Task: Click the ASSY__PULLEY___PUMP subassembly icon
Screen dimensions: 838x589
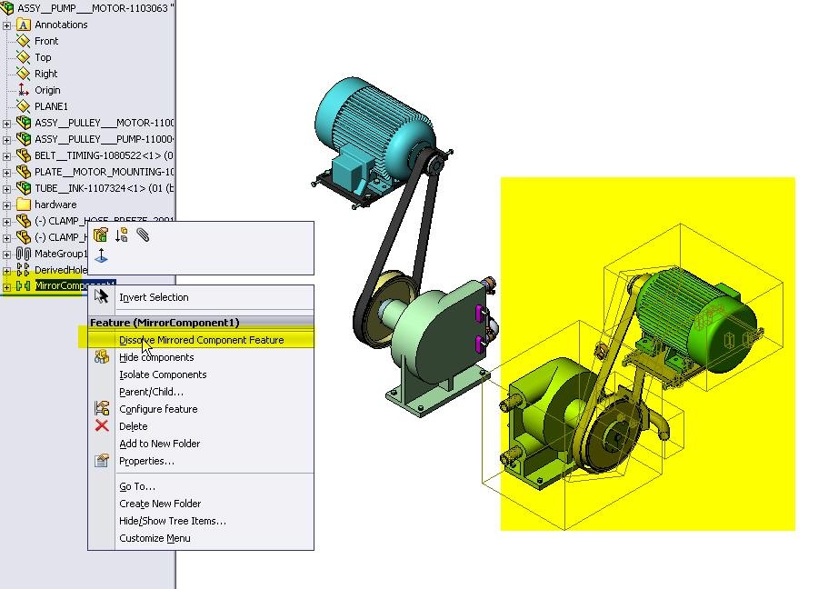Action: (x=24, y=139)
